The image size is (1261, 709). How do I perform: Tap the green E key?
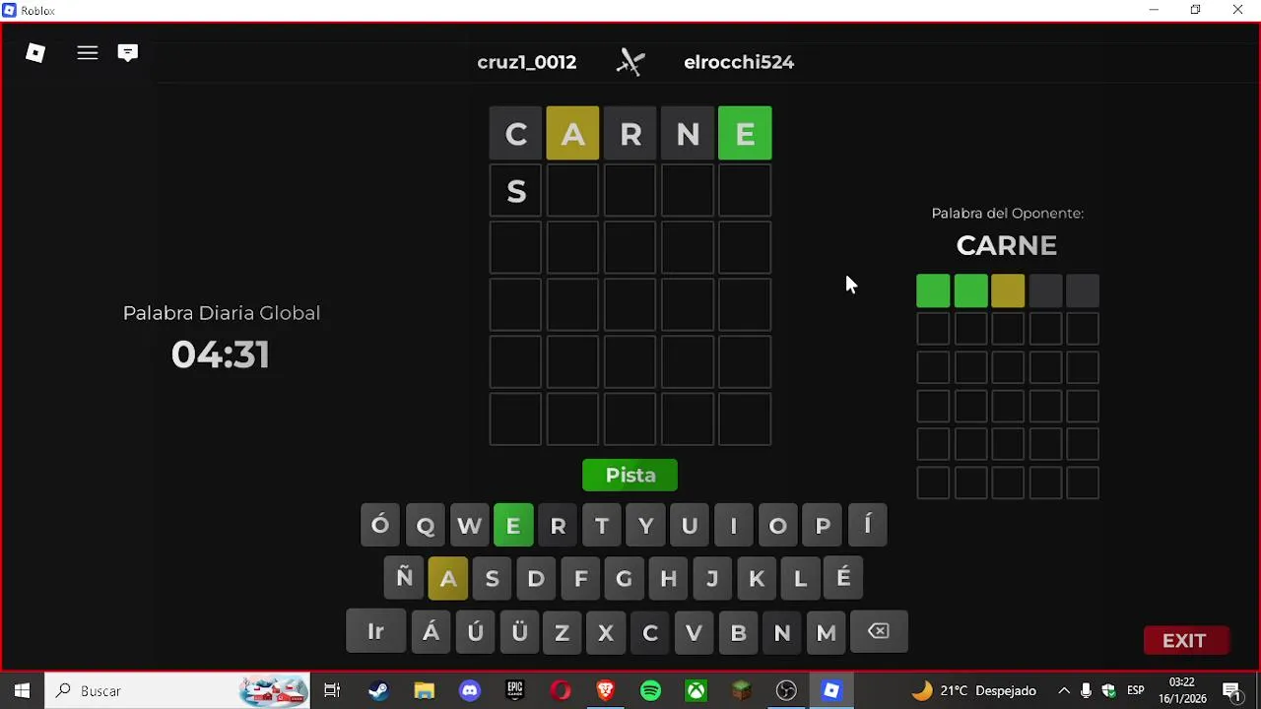(513, 526)
